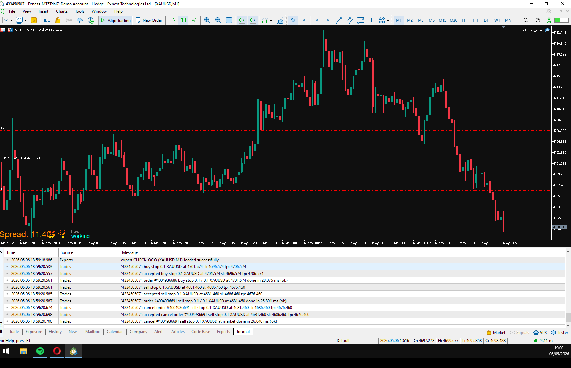Screen dimensions: 571x368
Task: Open the Fibonacci retracement tool
Action: point(361,20)
